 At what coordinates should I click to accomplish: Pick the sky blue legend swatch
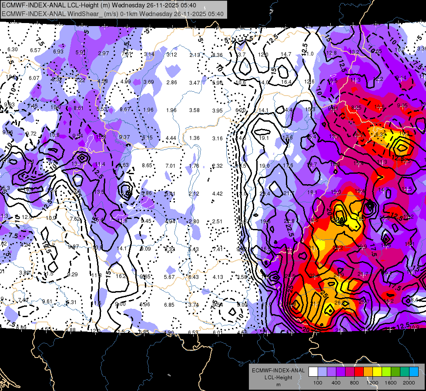point(414,372)
